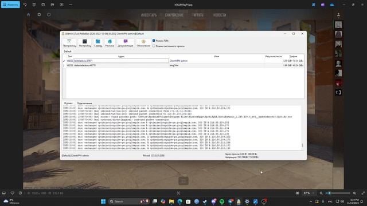Open the СНАРЯЖЕНИЕ game menu tab
Screen dimensions: 367x206
[174, 15]
